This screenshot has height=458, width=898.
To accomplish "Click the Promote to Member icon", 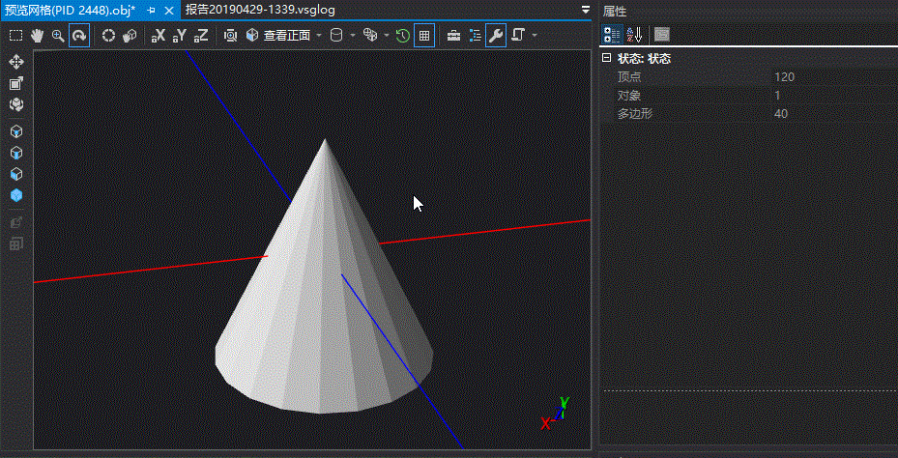I will click(16, 222).
